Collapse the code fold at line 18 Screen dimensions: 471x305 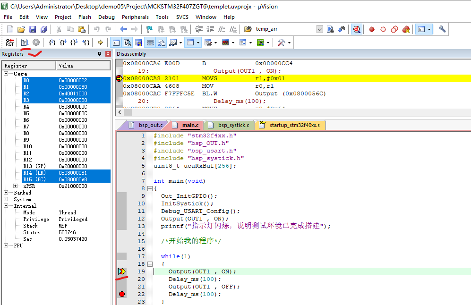[150, 264]
